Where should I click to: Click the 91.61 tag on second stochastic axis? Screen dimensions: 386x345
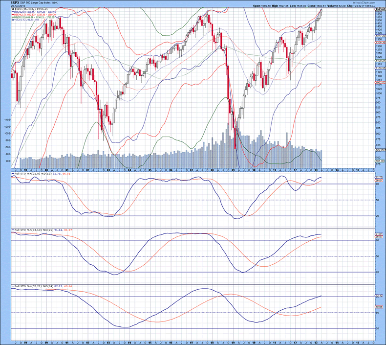(x=379, y=234)
